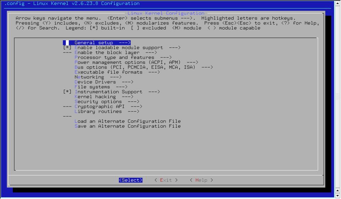Open Processor type and features submenu

123,57
